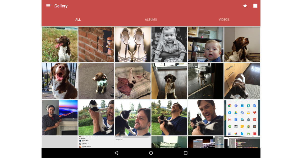Open the man pointing at TV photo
Screen dimensions: 302x158
point(60,117)
